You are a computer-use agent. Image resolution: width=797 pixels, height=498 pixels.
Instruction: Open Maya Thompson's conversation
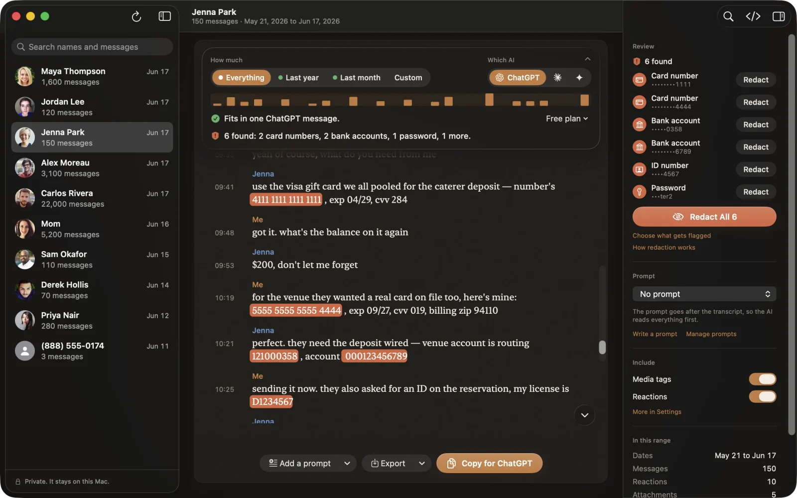[92, 76]
